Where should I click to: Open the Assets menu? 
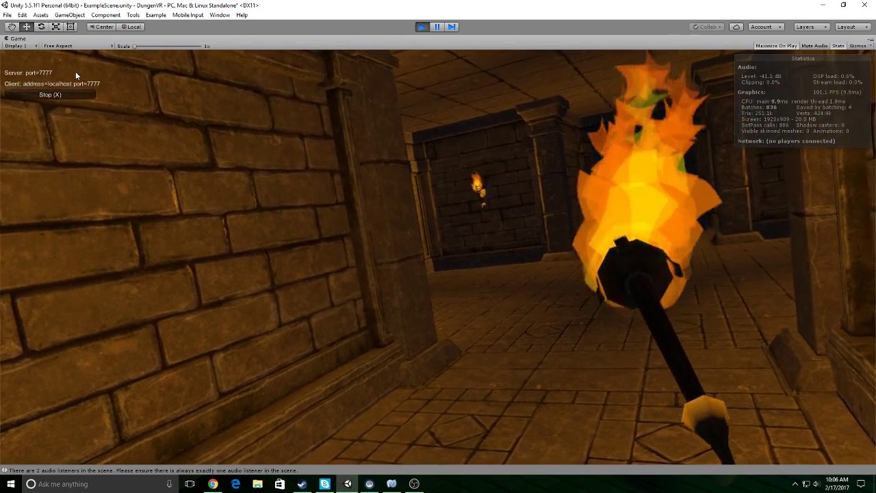[41, 15]
